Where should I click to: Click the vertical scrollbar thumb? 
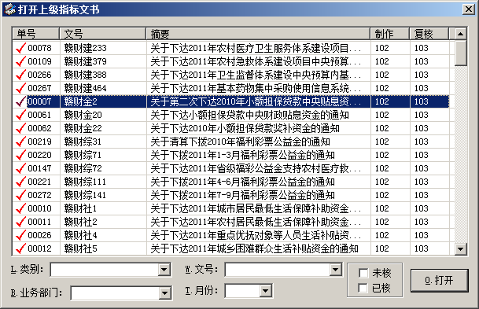[460, 53]
